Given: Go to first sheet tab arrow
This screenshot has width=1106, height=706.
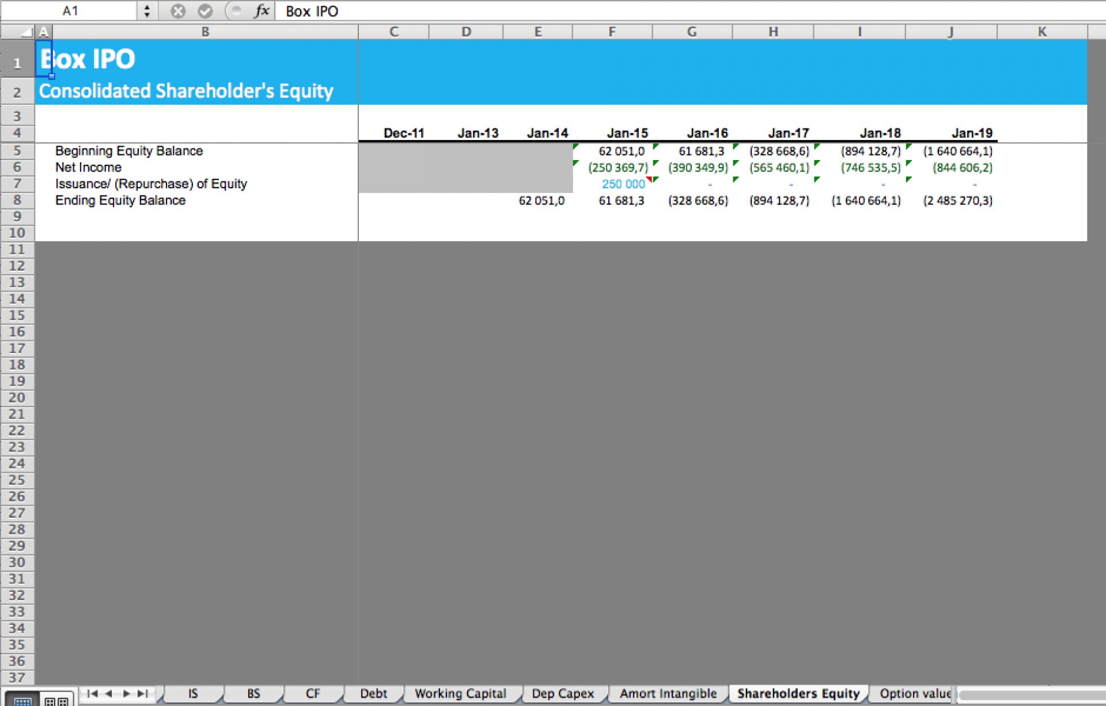Looking at the screenshot, I should 92,693.
